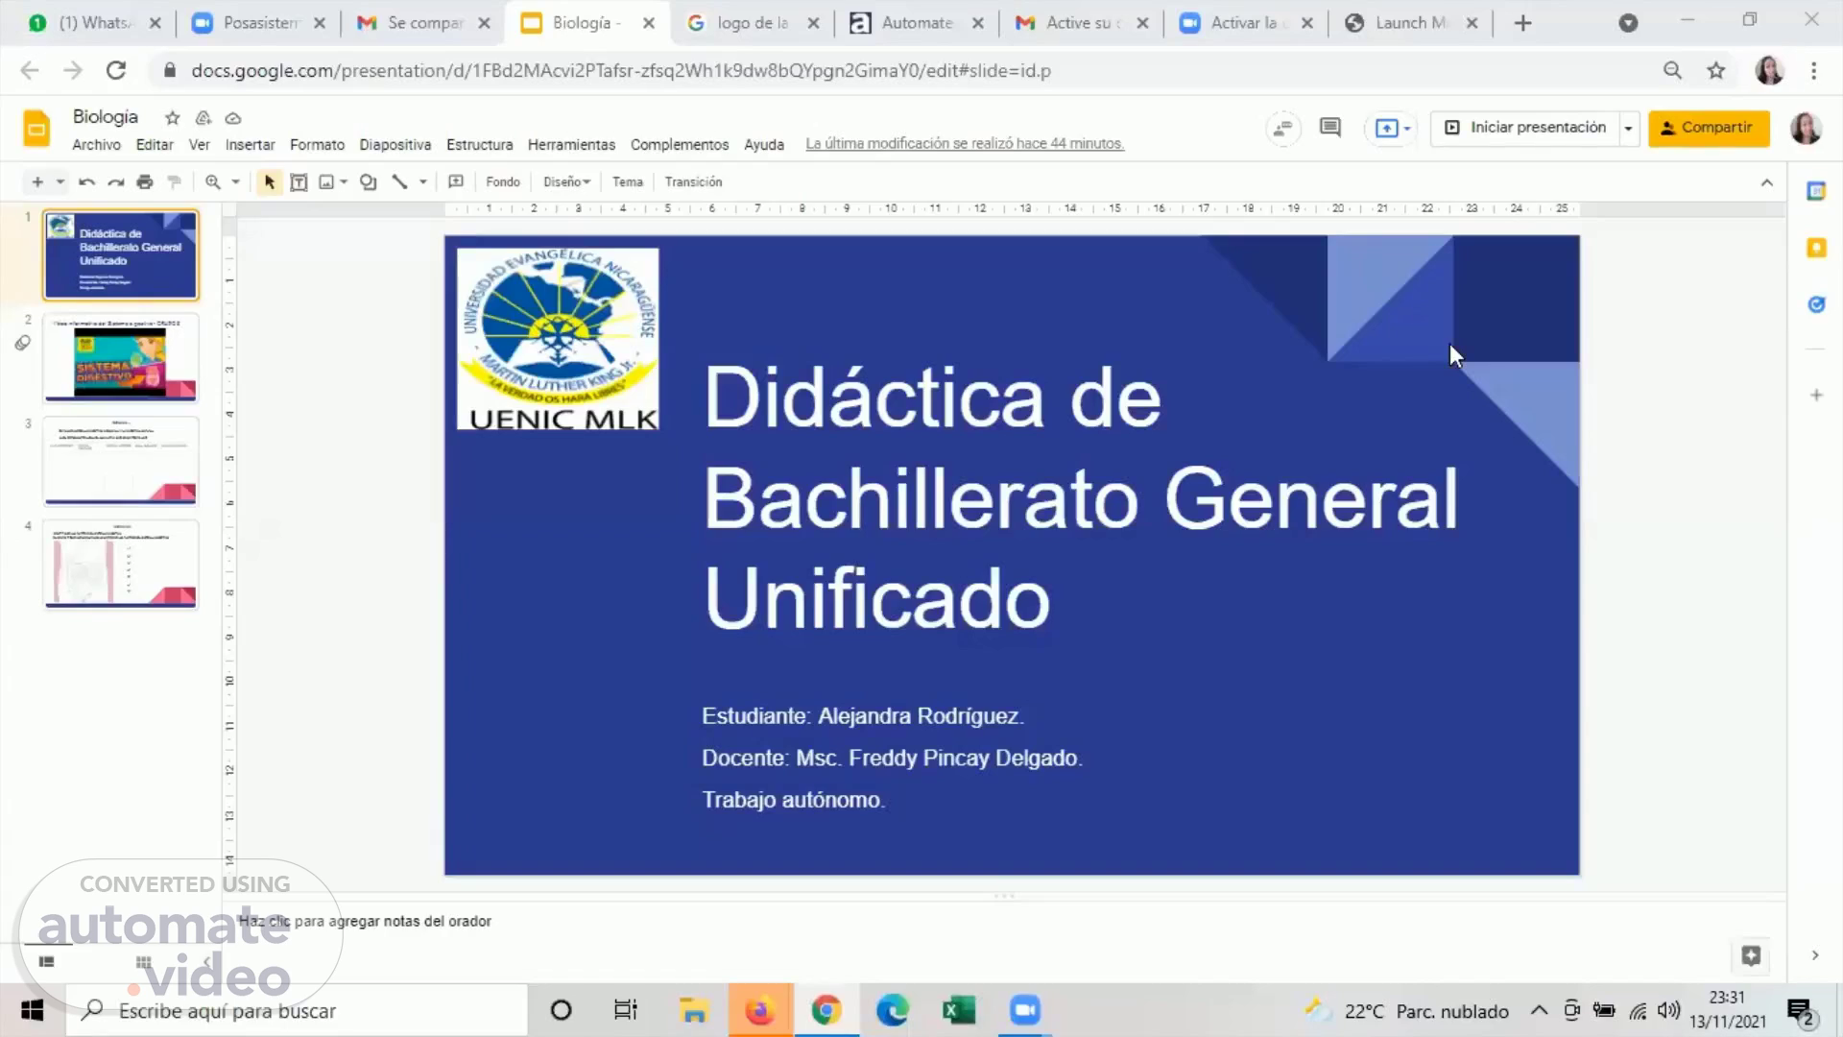The image size is (1843, 1037).
Task: Open Google Keep side panel icon
Action: 1816,248
